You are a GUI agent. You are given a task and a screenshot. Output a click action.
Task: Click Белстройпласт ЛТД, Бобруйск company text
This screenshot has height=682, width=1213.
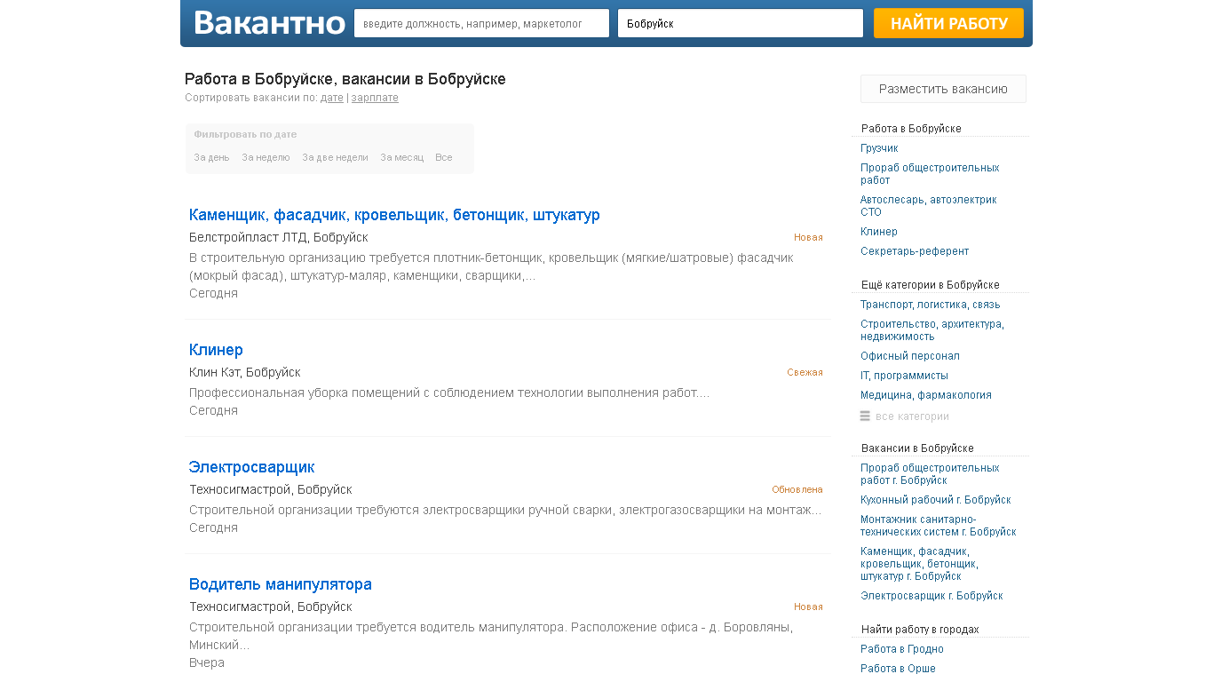(278, 237)
